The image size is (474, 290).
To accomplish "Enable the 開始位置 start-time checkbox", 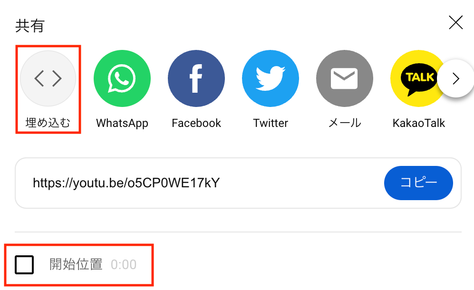I will (x=24, y=265).
